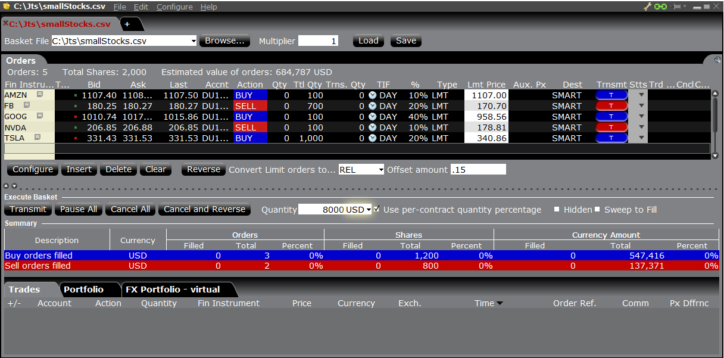The width and height of the screenshot is (724, 358).
Task: Expand the status dropdown in FB row
Action: [641, 106]
